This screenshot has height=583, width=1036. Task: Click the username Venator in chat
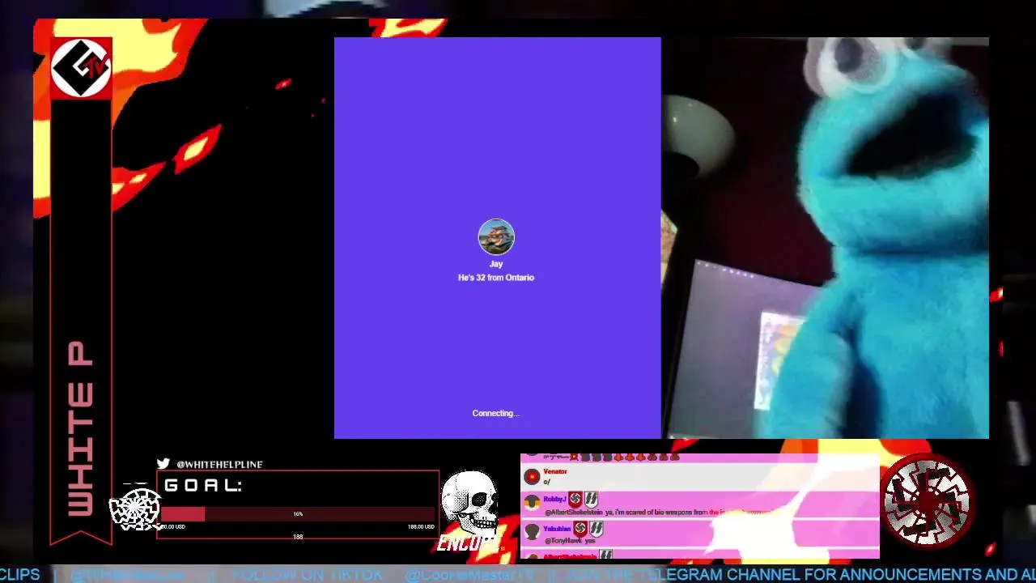click(x=555, y=471)
